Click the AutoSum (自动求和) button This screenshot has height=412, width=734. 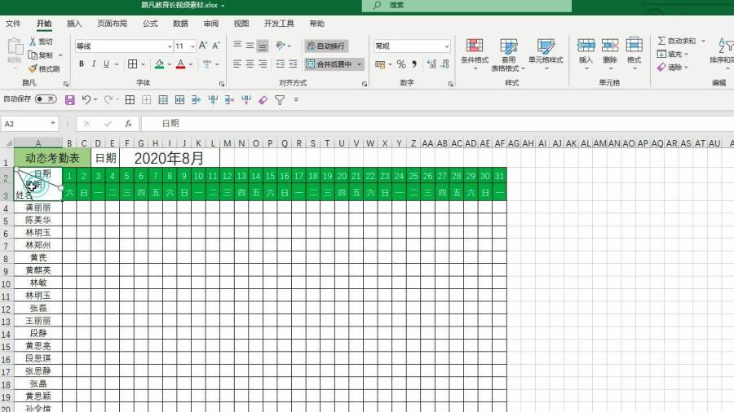pyautogui.click(x=677, y=41)
